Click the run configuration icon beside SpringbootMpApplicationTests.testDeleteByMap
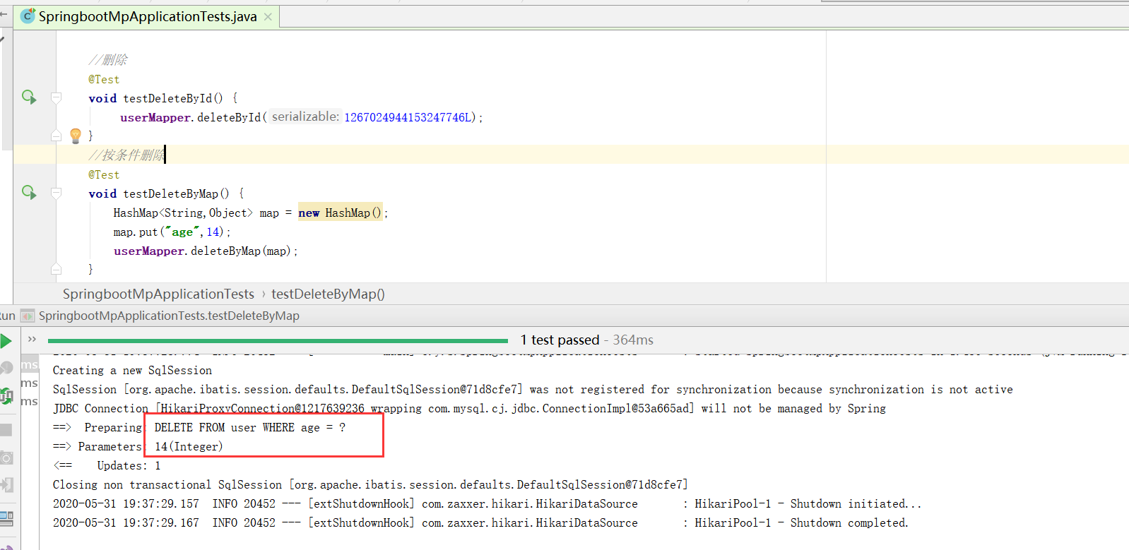 pos(28,316)
